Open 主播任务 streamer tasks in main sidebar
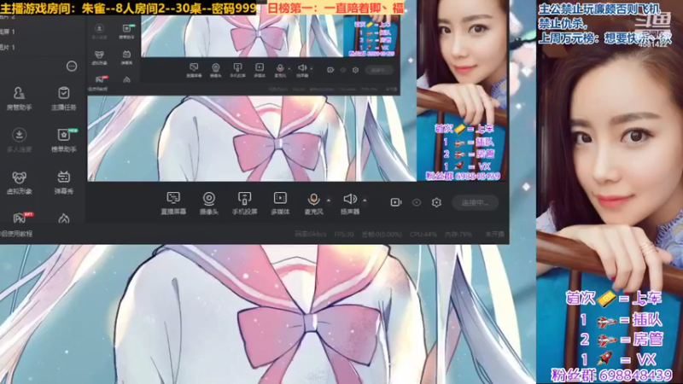This screenshot has height=384, width=683. click(x=63, y=99)
